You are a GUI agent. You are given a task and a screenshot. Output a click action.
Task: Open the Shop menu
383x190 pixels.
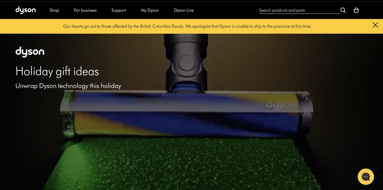54,10
